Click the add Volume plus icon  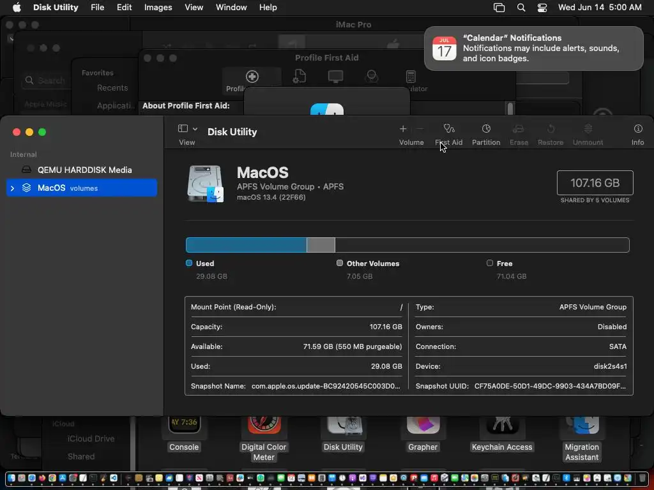tap(403, 129)
